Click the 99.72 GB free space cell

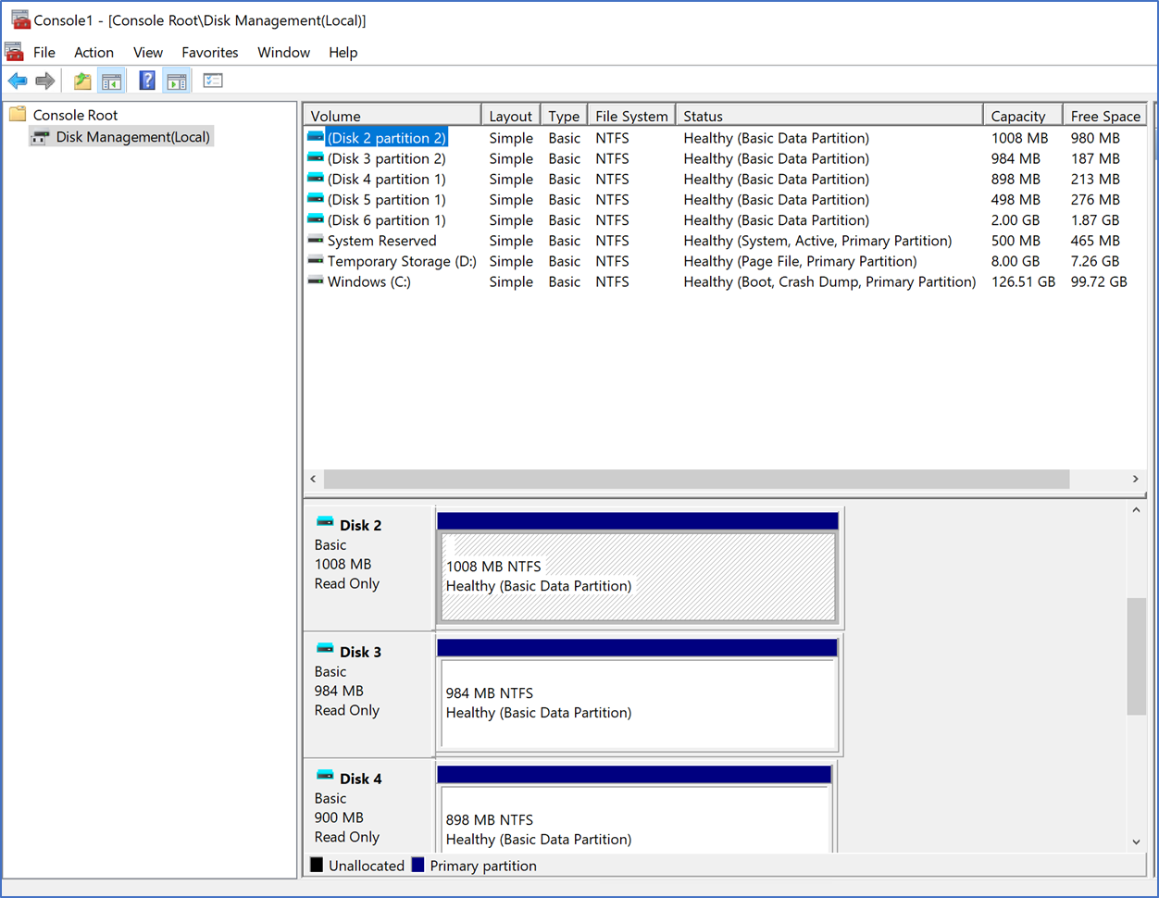tap(1099, 281)
